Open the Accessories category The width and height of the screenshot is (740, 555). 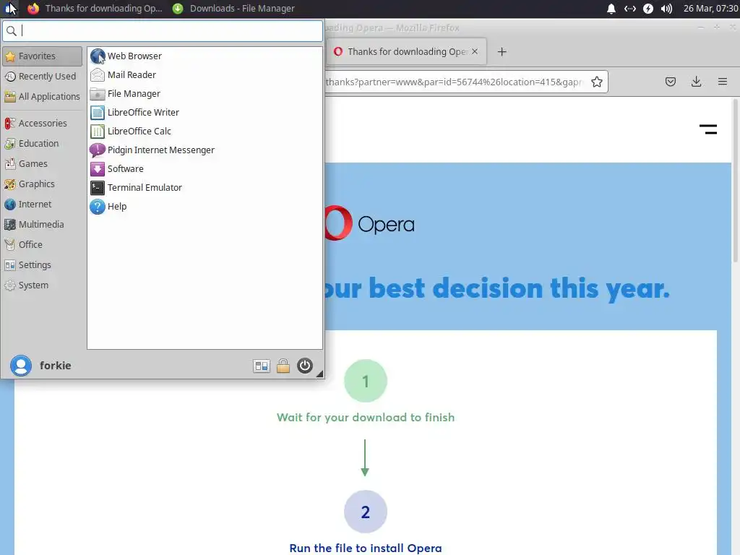43,123
